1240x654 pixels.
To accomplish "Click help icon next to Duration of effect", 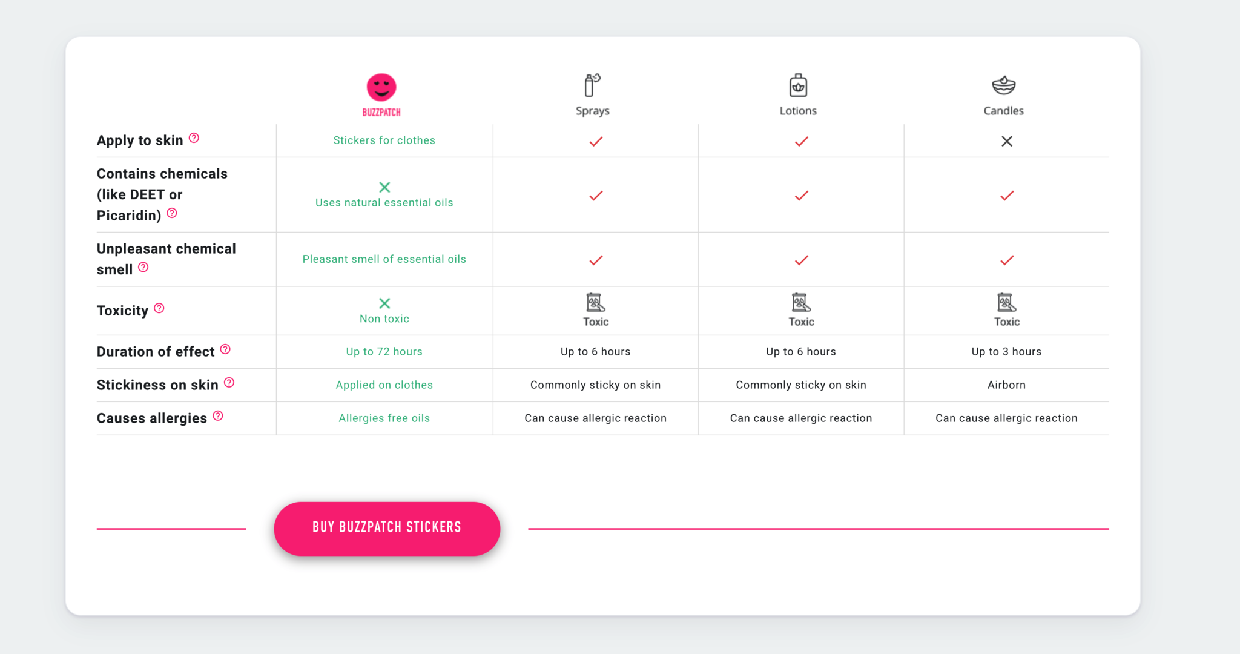I will [x=225, y=349].
